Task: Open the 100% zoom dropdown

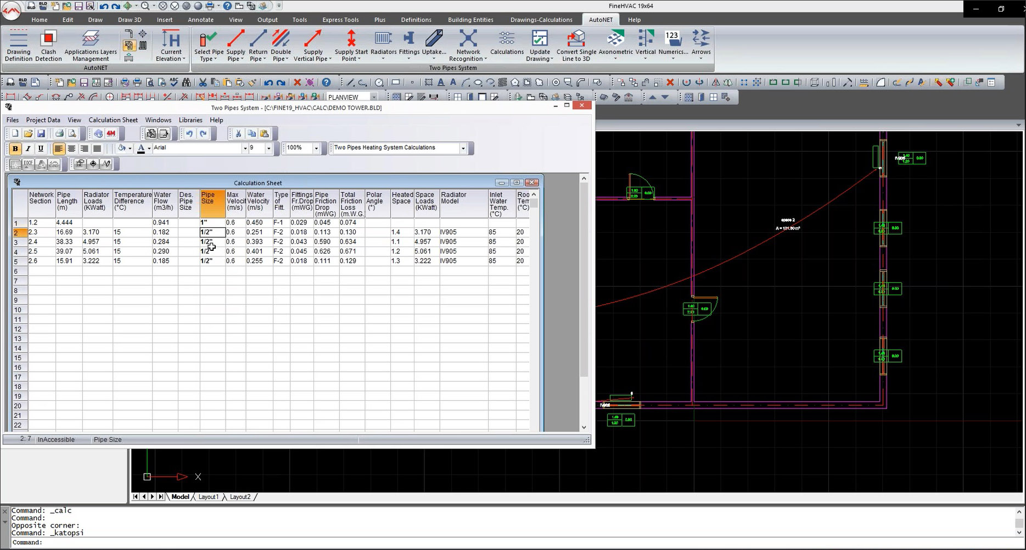Action: click(x=316, y=149)
